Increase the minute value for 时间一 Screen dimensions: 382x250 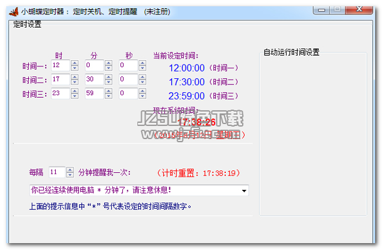[x=109, y=63]
